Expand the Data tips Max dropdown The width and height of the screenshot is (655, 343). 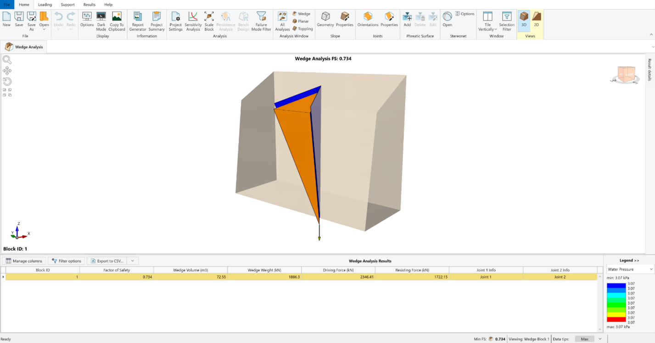pyautogui.click(x=600, y=339)
